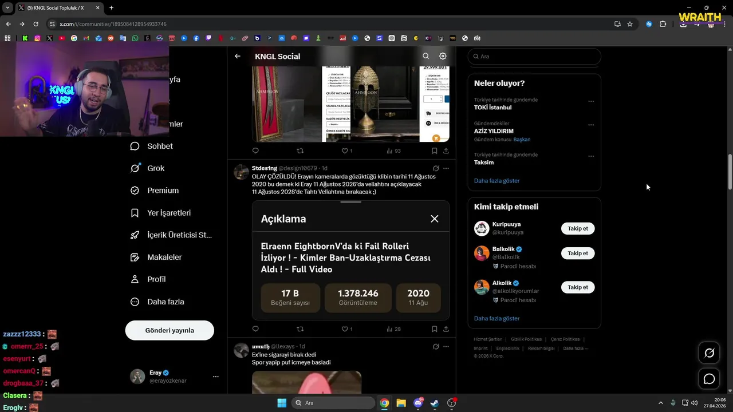The width and height of the screenshot is (733, 412).
Task: Star this page in Chrome address bar
Action: tap(630, 24)
